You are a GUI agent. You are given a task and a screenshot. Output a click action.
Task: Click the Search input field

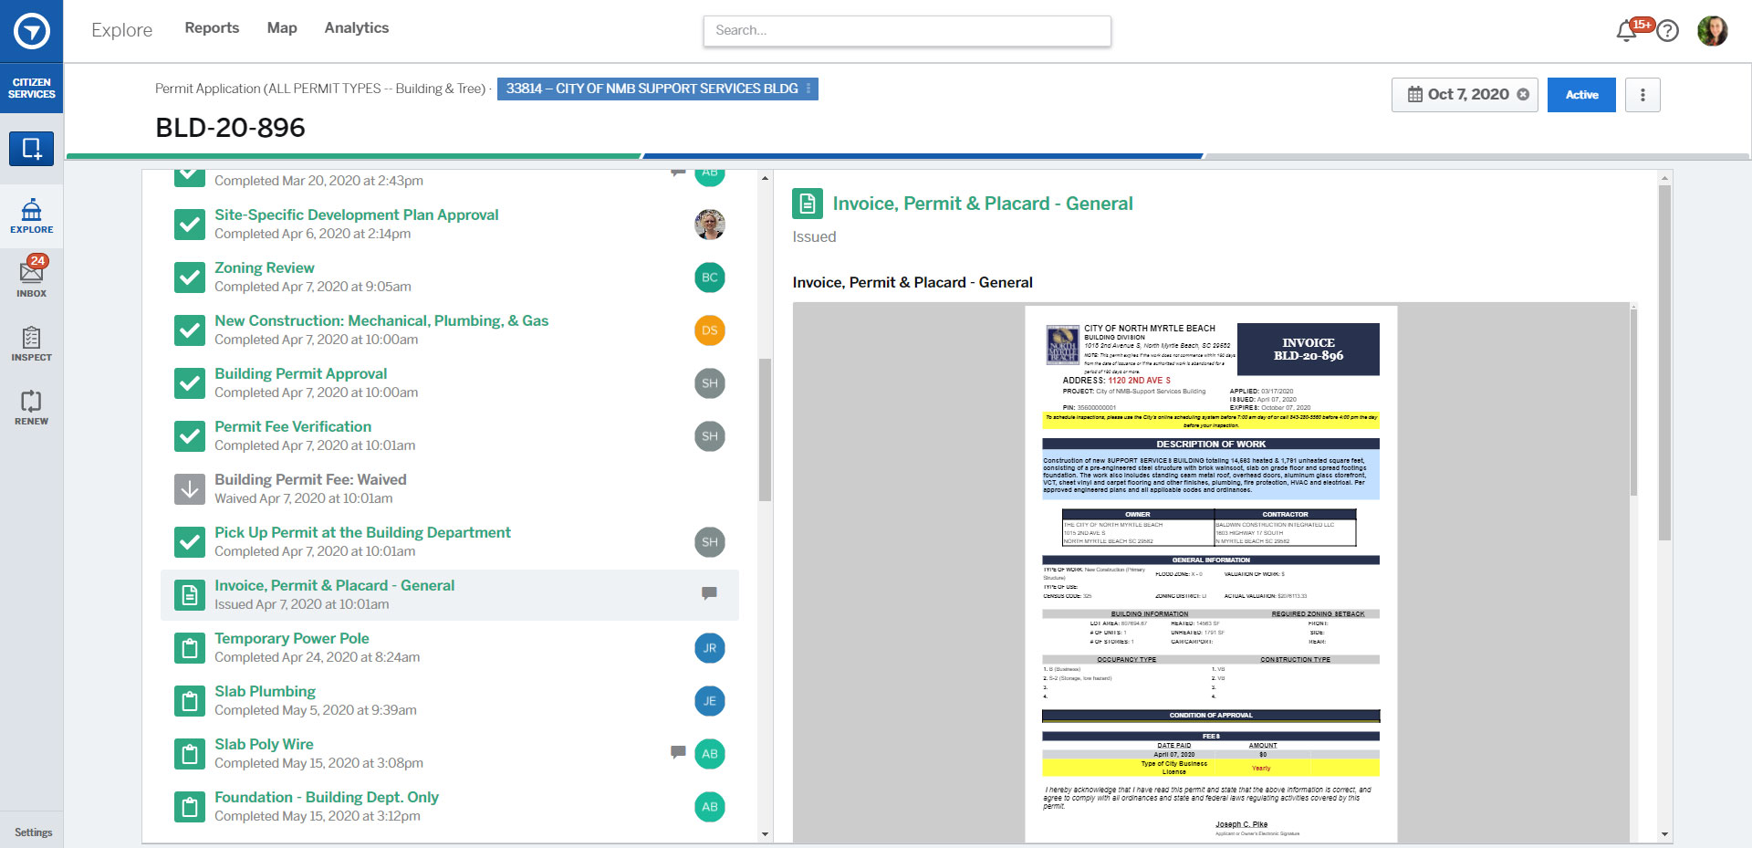click(907, 31)
